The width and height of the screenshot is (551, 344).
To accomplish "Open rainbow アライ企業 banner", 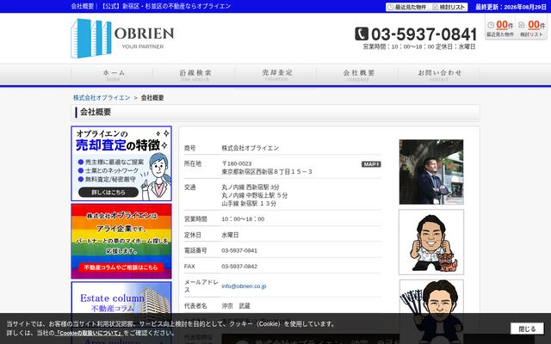I will click(x=121, y=241).
